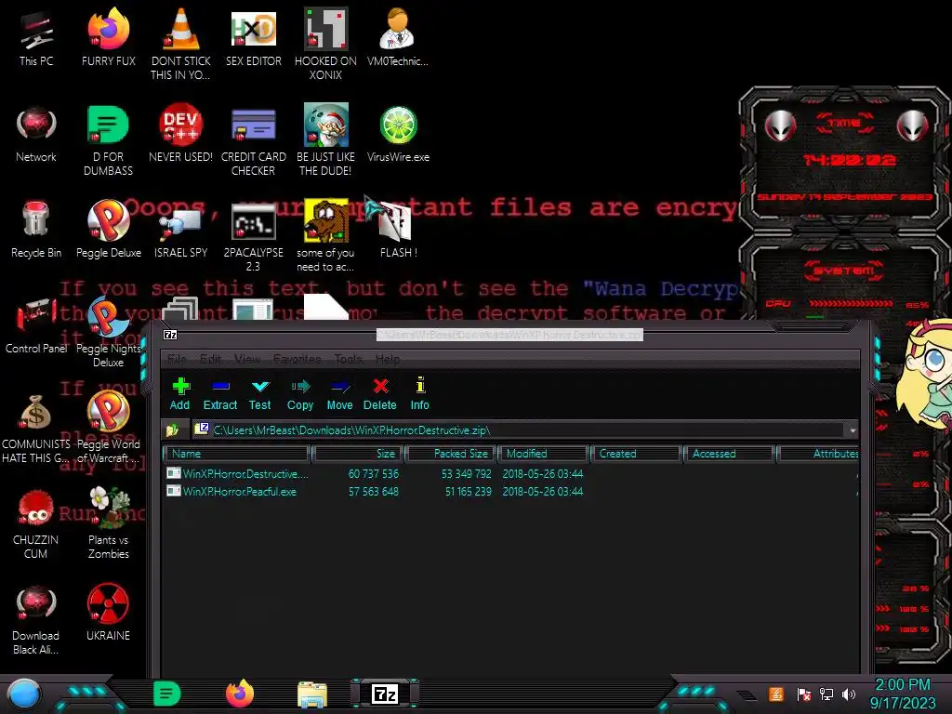Select the CREDIT CARD CHECKER desktop icon

pyautogui.click(x=253, y=139)
